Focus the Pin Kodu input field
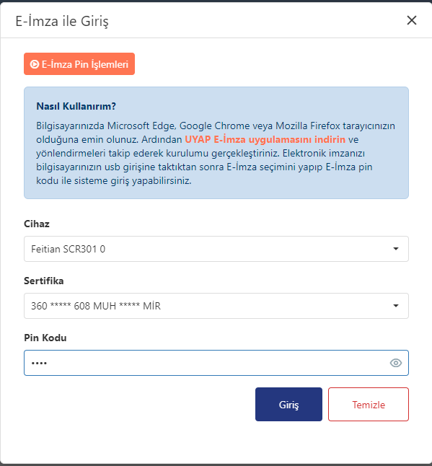432x466 pixels. click(216, 363)
